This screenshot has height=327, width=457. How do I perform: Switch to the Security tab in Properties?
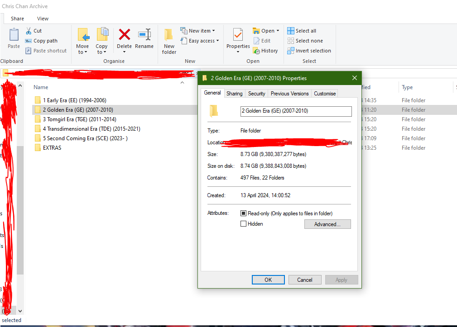pos(256,93)
